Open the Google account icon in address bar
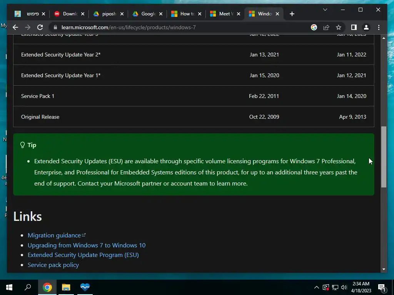 314,27
